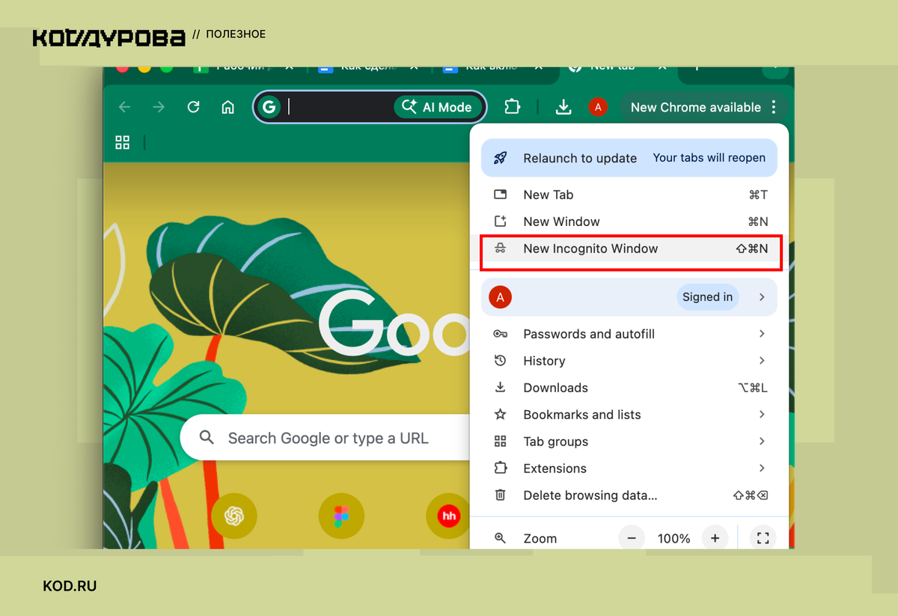Image resolution: width=898 pixels, height=616 pixels.
Task: Click the key icon for Passwords
Action: click(x=501, y=334)
